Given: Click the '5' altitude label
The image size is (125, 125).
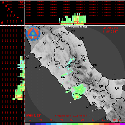Looking at the screenshot, I should coord(21,21).
